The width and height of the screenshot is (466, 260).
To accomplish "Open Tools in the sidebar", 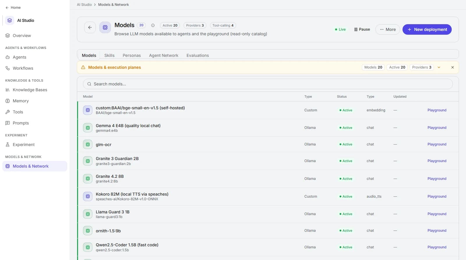I will 35,112.
